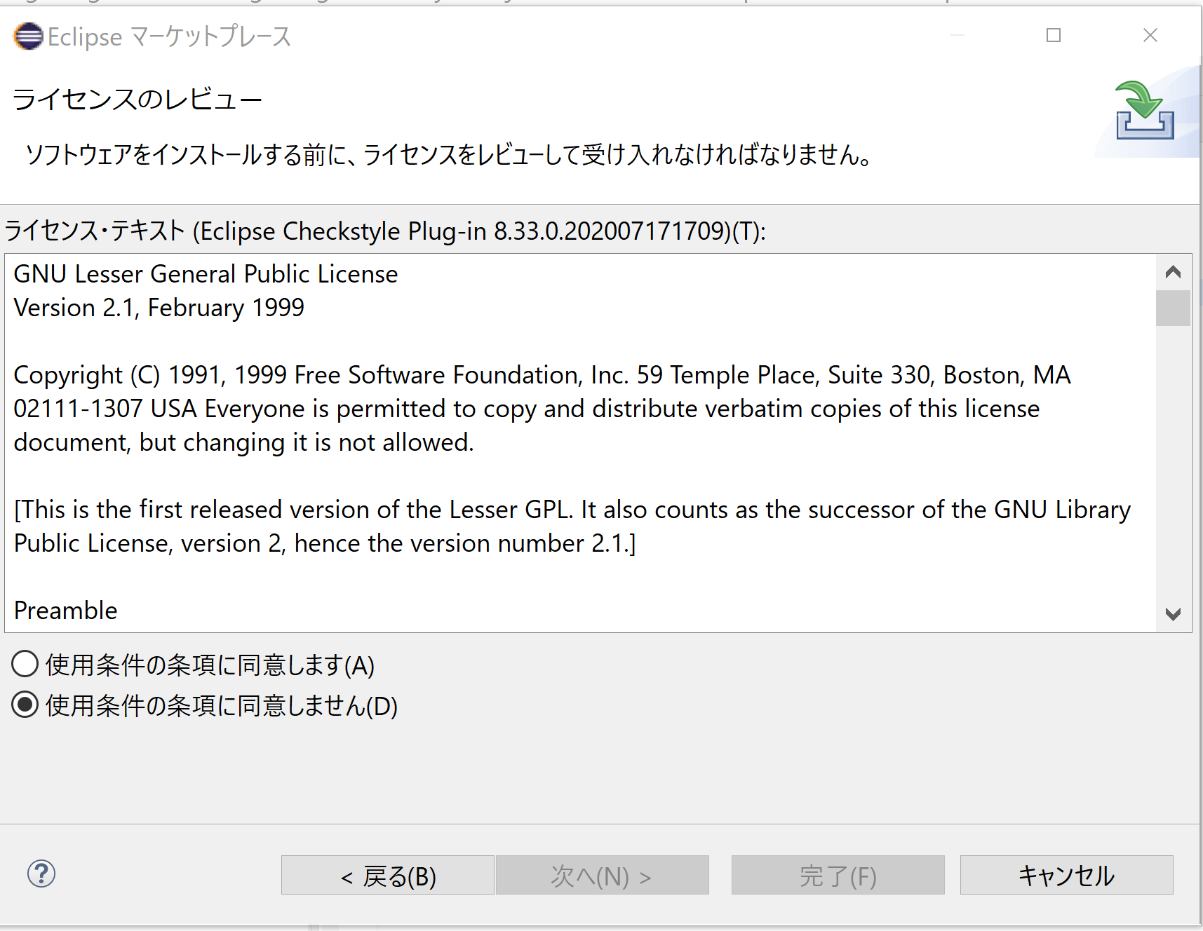Click the Preamble heading in license text
Image resolution: width=1203 pixels, height=931 pixels.
coord(65,611)
